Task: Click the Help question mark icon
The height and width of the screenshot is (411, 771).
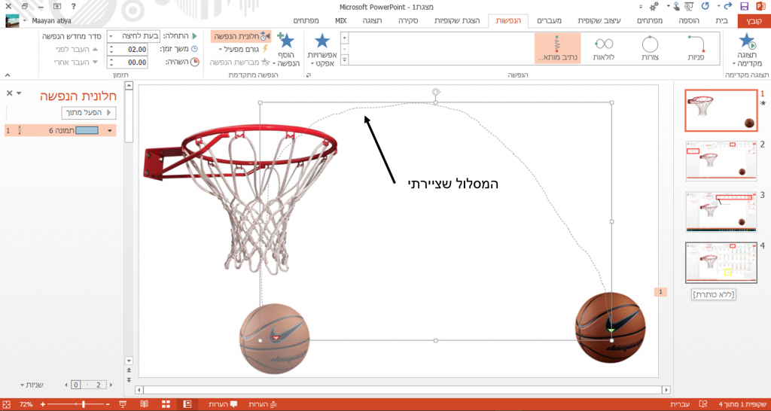Action: 73,6
